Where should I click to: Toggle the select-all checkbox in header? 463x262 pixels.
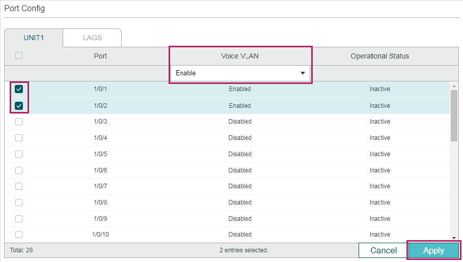click(19, 55)
